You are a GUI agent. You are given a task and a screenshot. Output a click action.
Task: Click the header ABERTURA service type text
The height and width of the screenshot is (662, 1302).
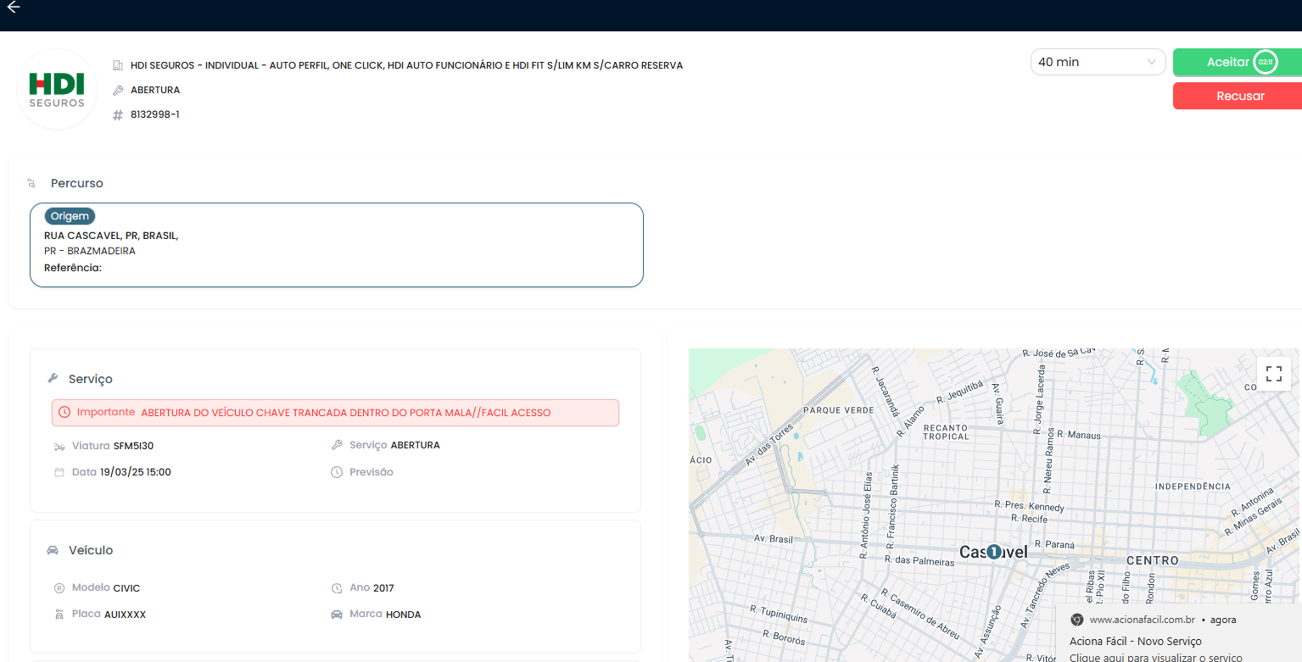coord(155,90)
